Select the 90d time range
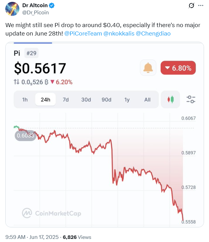 click(x=106, y=100)
